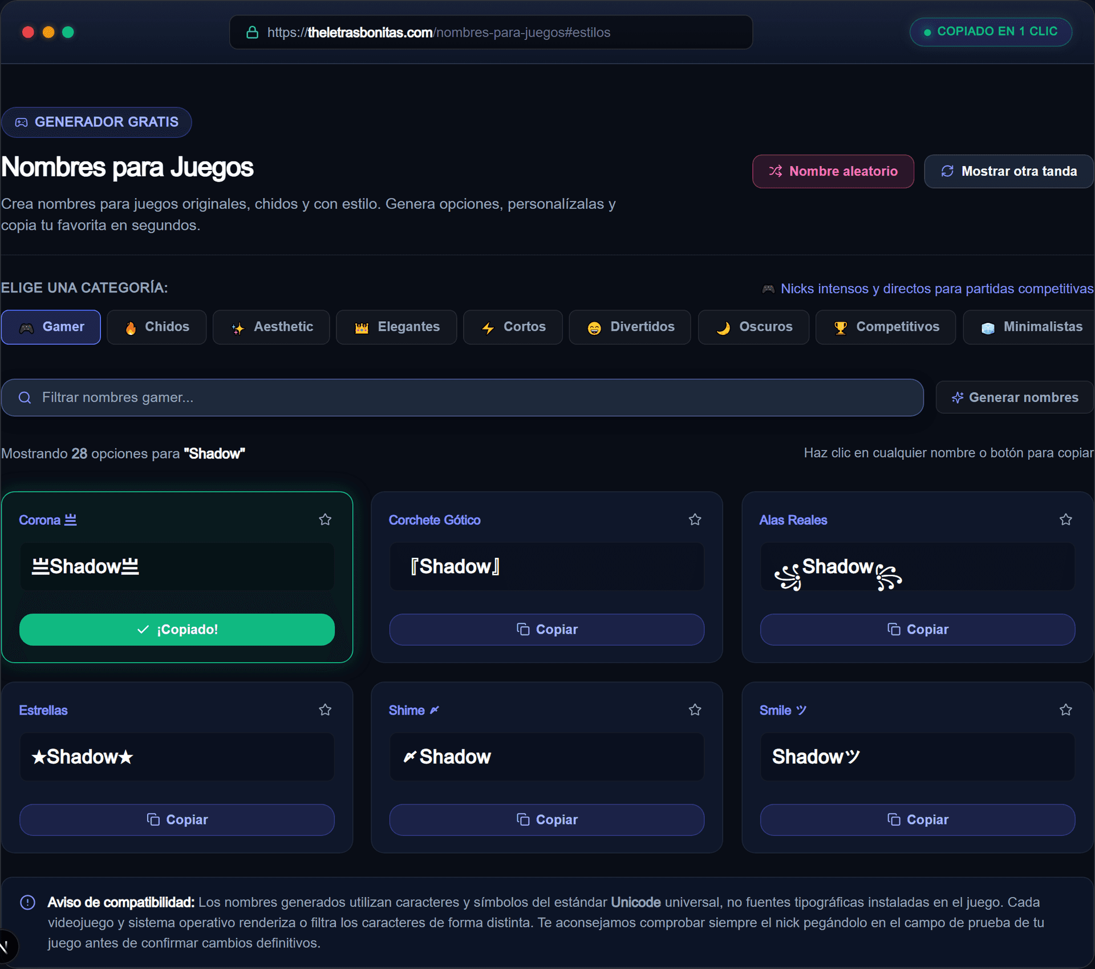The width and height of the screenshot is (1095, 969).
Task: Click the starred Shadow name
Action: (x=82, y=757)
